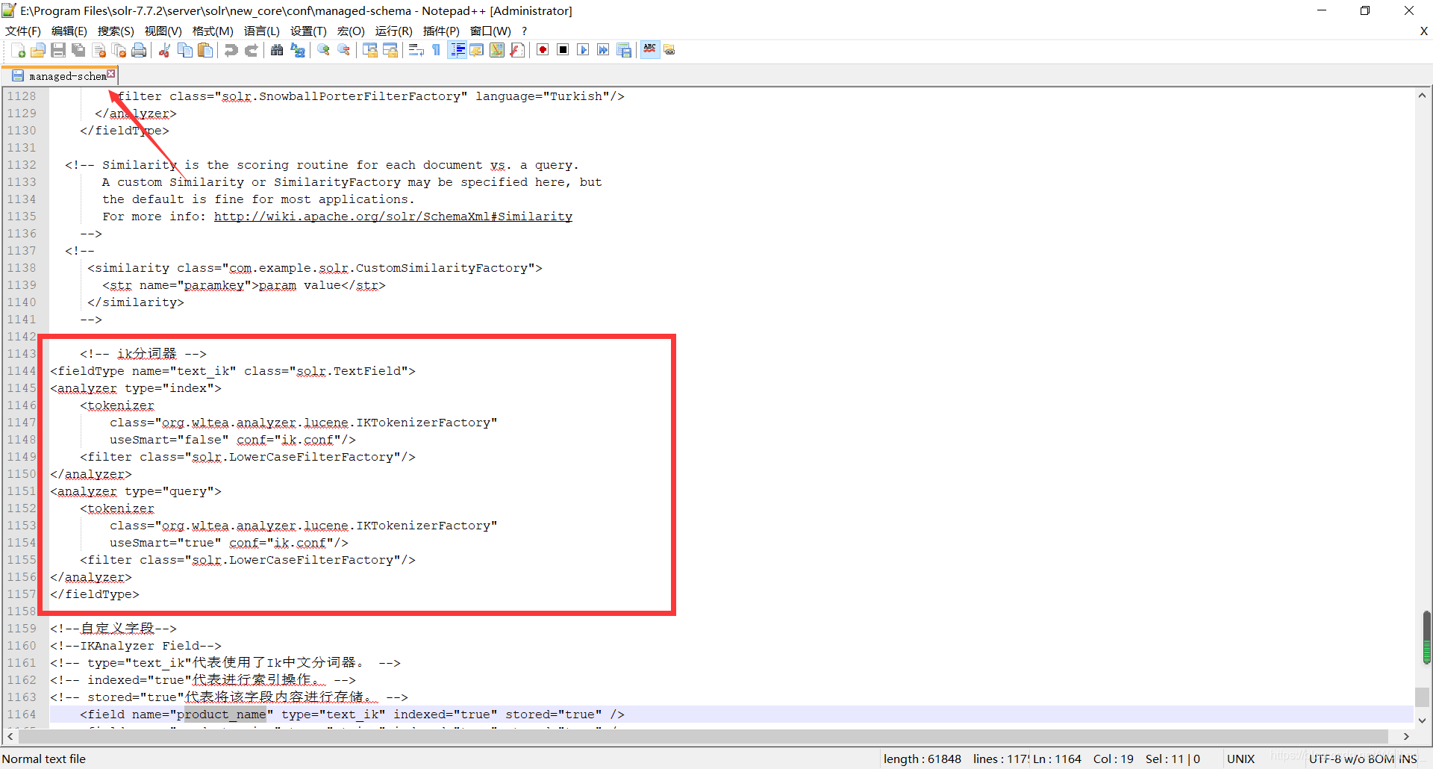Paste clipboard using the Paste icon
This screenshot has height=769, width=1433.
(205, 50)
